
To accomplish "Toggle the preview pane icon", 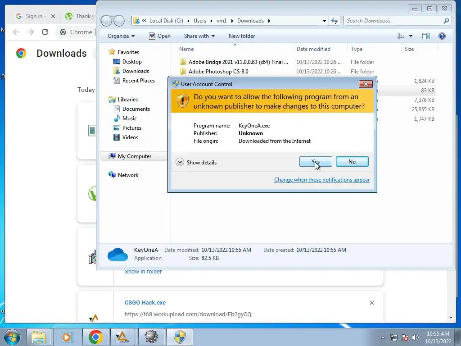I will click(426, 36).
